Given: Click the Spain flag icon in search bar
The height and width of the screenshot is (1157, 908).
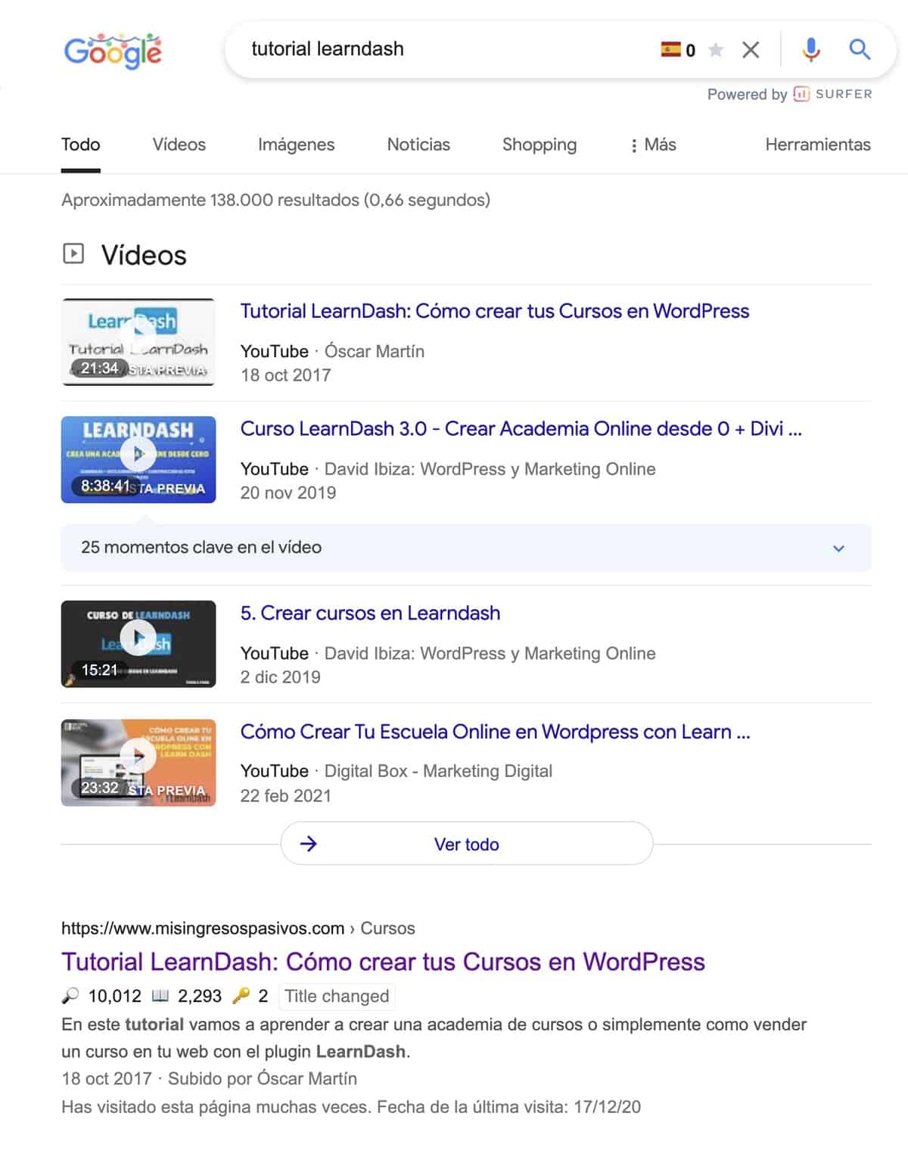Looking at the screenshot, I should click(x=670, y=50).
